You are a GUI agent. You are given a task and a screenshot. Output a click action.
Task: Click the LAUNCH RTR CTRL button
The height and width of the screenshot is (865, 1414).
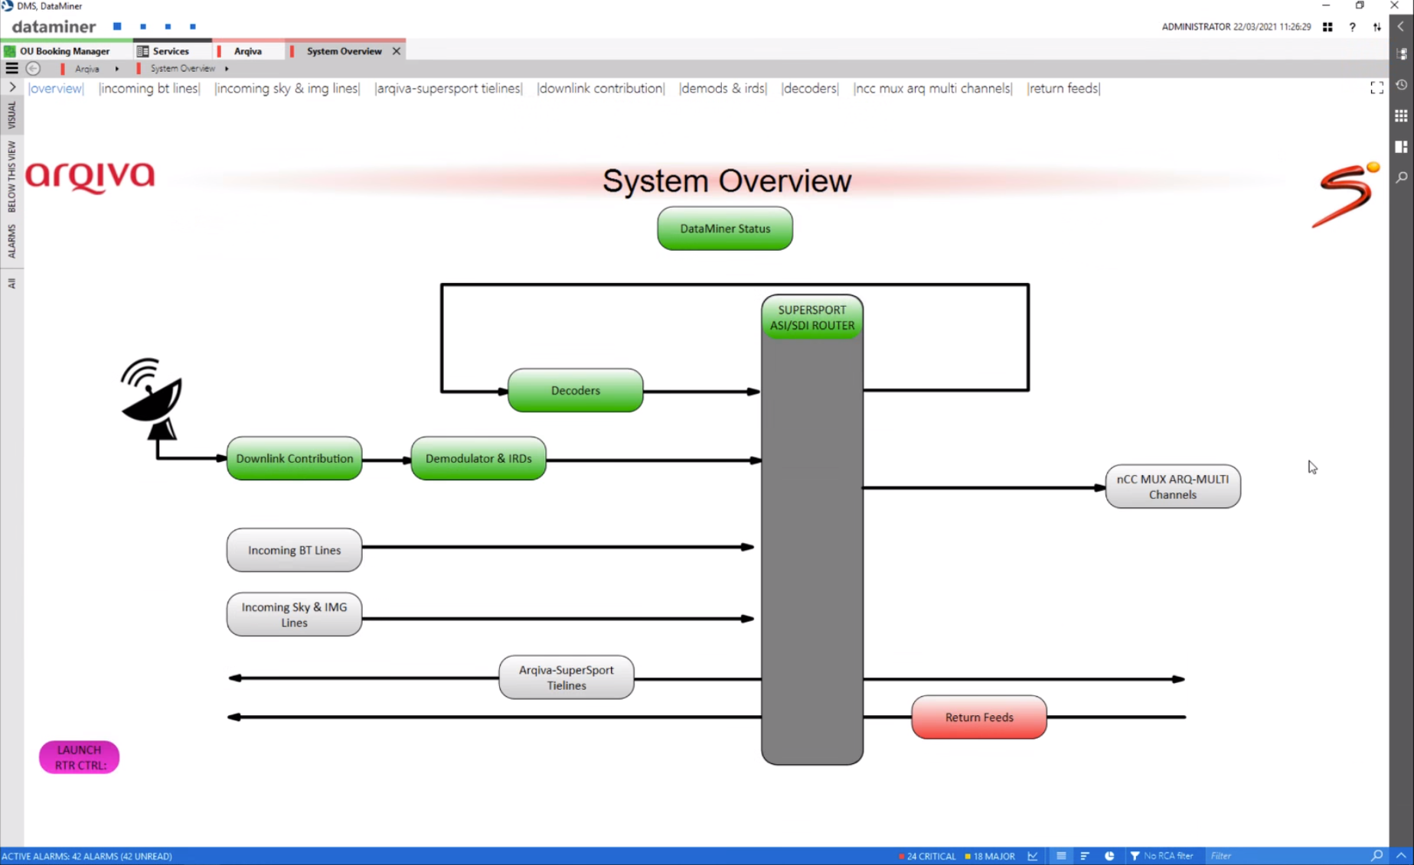point(80,757)
